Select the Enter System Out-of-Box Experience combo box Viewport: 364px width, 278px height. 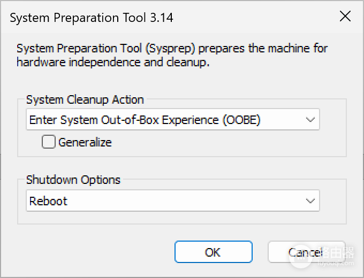(173, 119)
